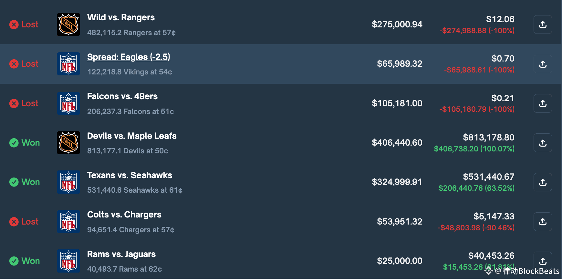Click Lost status on Wild vs. Rangers
The width and height of the screenshot is (562, 279).
pyautogui.click(x=24, y=24)
